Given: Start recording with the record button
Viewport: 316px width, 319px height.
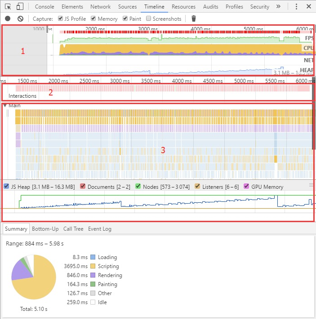Looking at the screenshot, I should [8, 19].
